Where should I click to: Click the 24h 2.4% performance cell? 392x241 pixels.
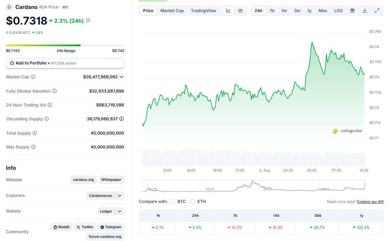tap(195, 227)
